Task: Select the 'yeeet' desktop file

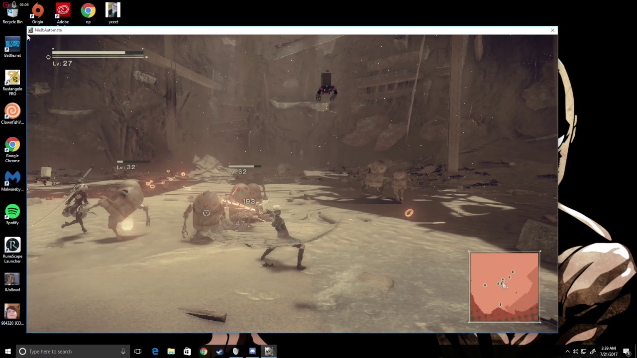Action: click(113, 13)
